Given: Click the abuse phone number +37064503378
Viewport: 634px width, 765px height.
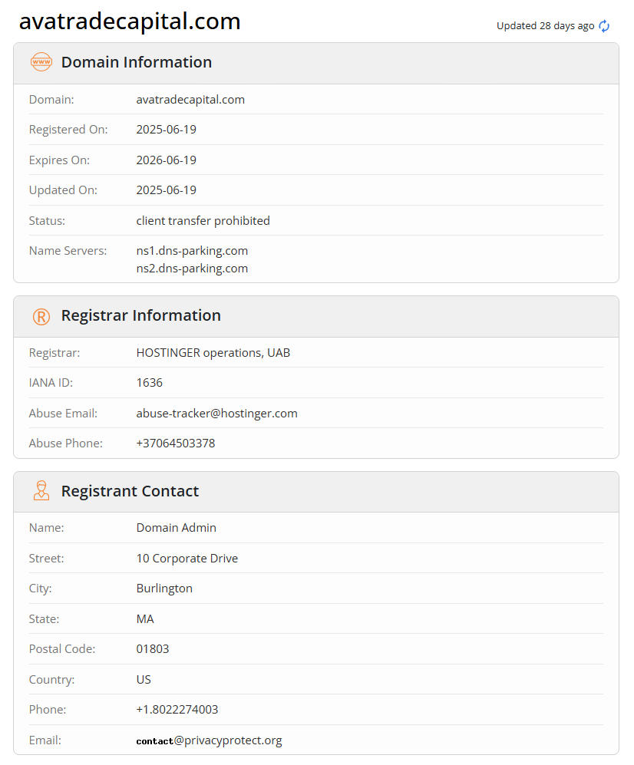Looking at the screenshot, I should coord(175,444).
